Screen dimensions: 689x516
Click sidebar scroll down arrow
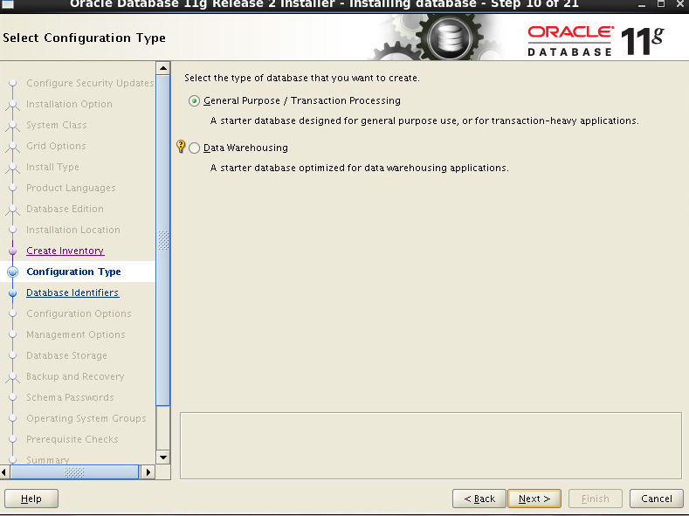163,458
